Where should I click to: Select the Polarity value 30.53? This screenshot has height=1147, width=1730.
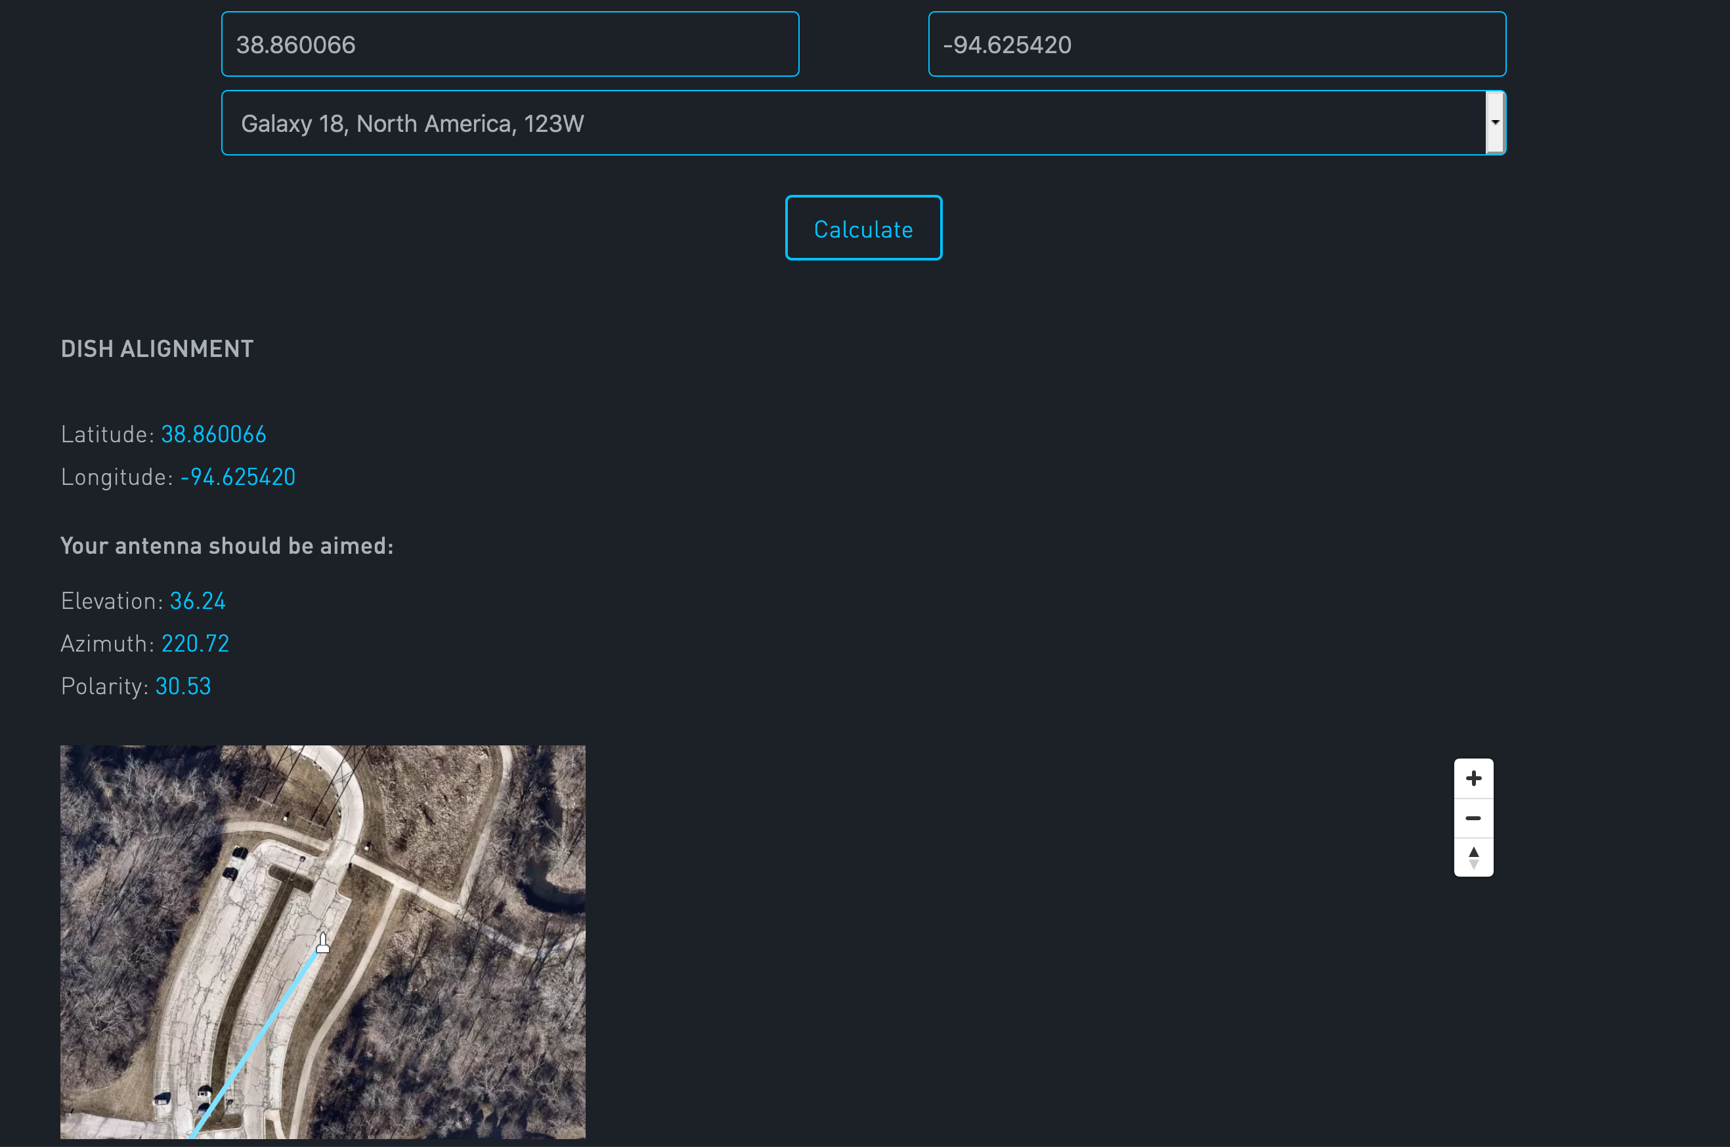(x=183, y=686)
